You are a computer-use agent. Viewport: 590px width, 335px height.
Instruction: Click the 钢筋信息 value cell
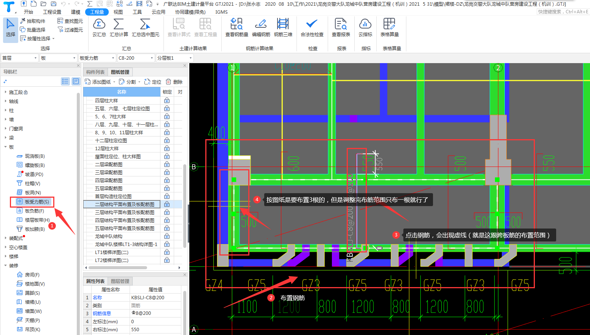tap(155, 313)
